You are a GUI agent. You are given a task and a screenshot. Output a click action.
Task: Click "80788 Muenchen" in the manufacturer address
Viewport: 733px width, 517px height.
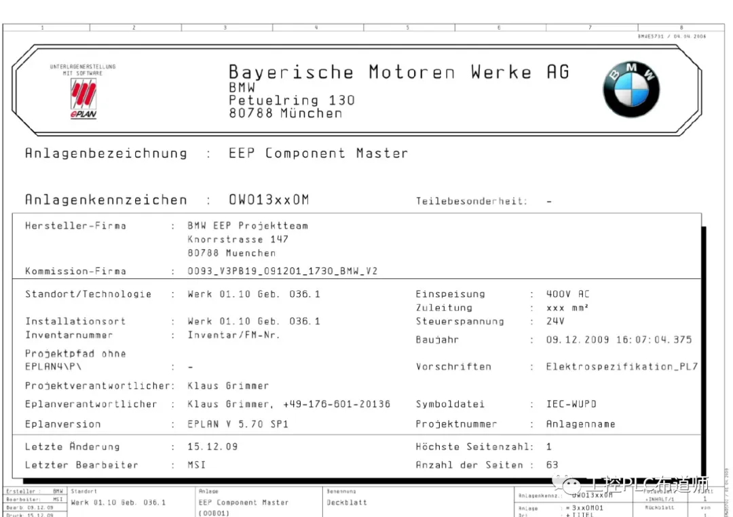click(232, 253)
